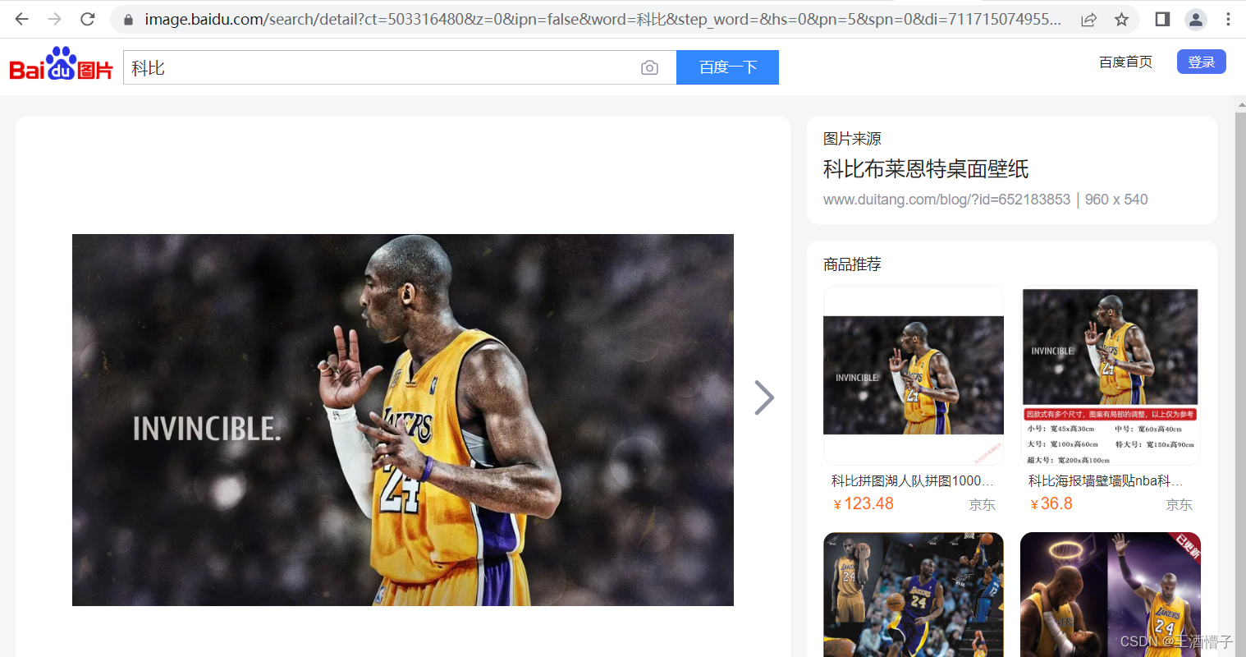This screenshot has height=657, width=1246.
Task: Click the 百度一下 search button
Action: 727,67
